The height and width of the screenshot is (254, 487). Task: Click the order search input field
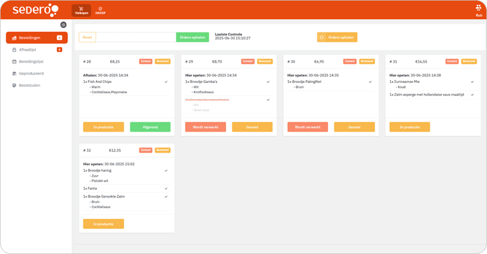click(x=136, y=37)
